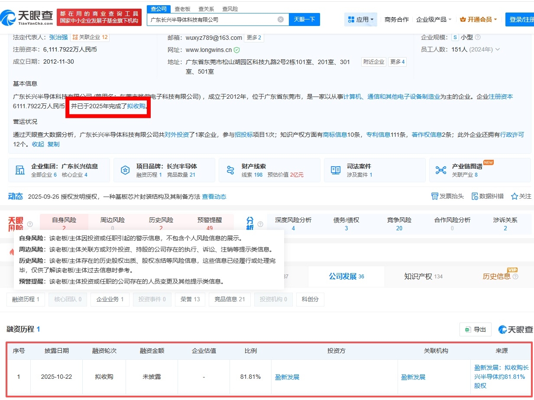Click the 数据纠错 correction icon
This screenshot has height=400, width=534.
click(475, 196)
